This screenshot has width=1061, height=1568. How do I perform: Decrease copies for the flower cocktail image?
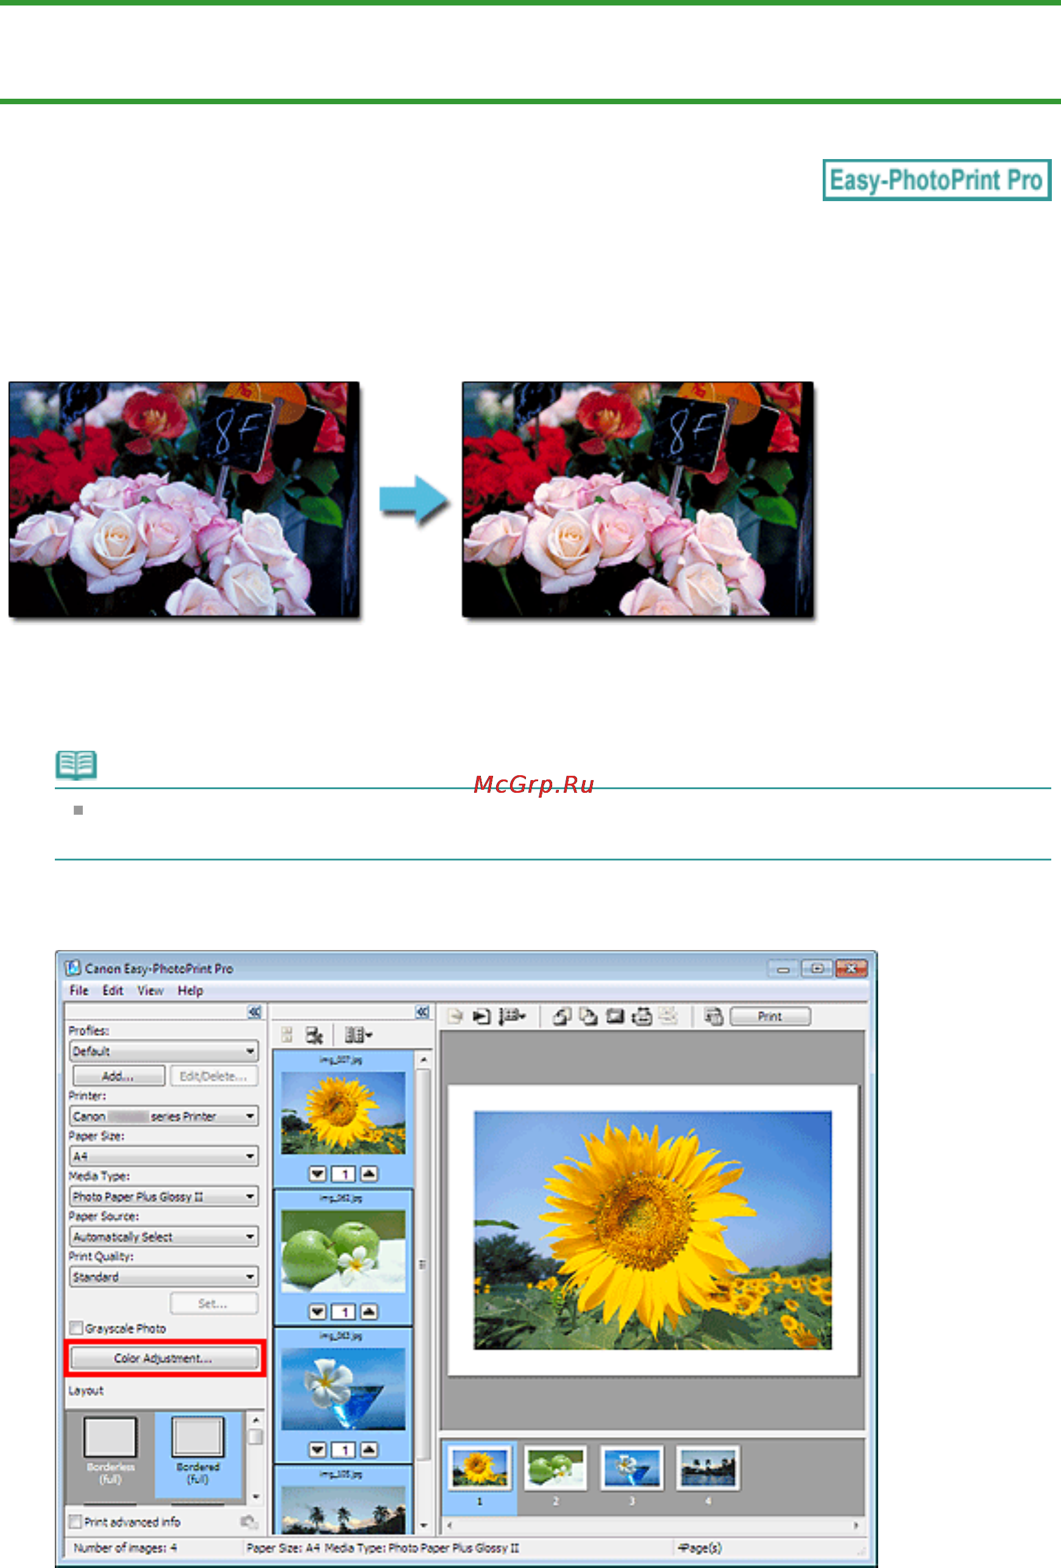pyautogui.click(x=318, y=1449)
